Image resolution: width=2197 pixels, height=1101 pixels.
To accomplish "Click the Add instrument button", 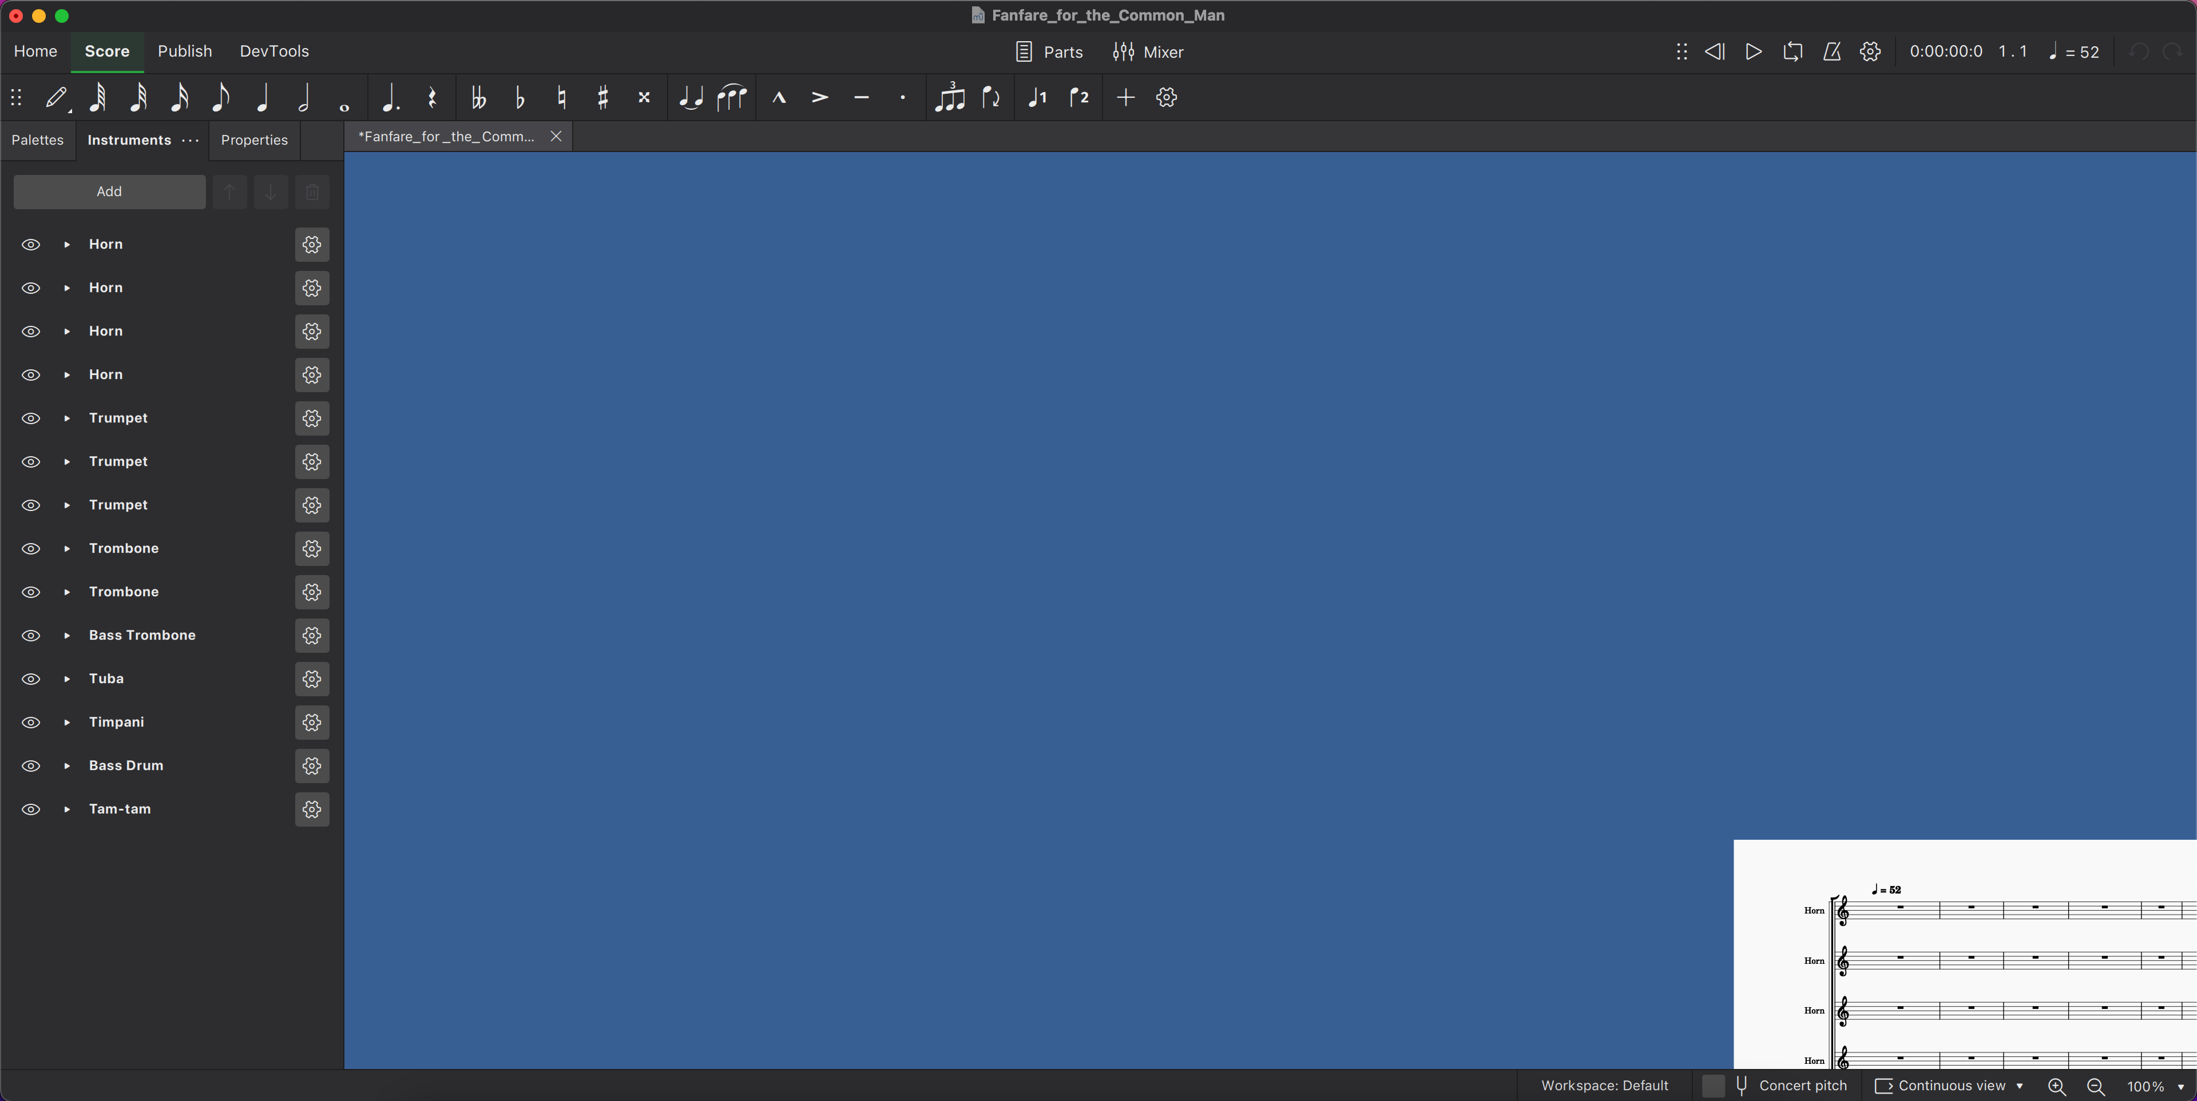I will (x=109, y=192).
